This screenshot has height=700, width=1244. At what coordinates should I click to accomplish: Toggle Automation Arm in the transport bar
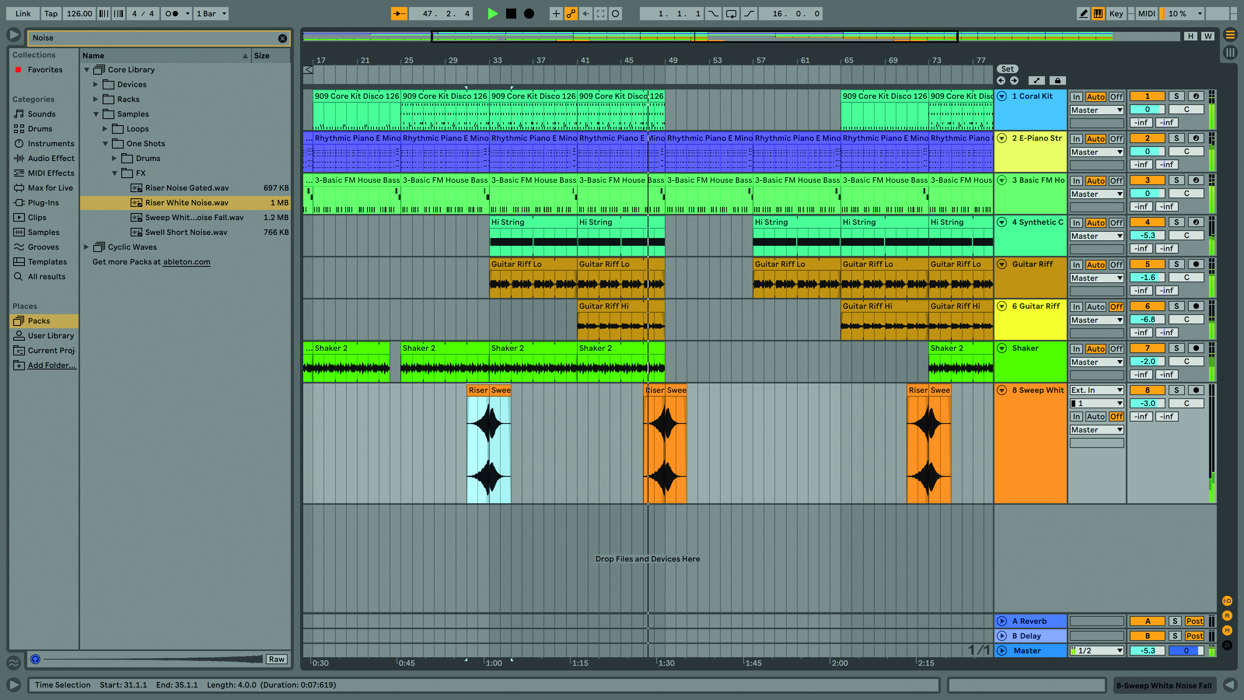[x=571, y=14]
